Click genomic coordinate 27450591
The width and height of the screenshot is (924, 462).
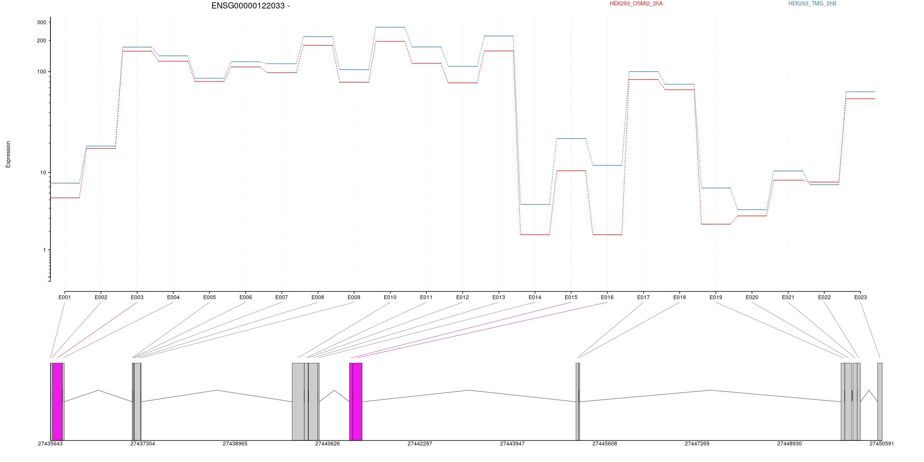882,444
